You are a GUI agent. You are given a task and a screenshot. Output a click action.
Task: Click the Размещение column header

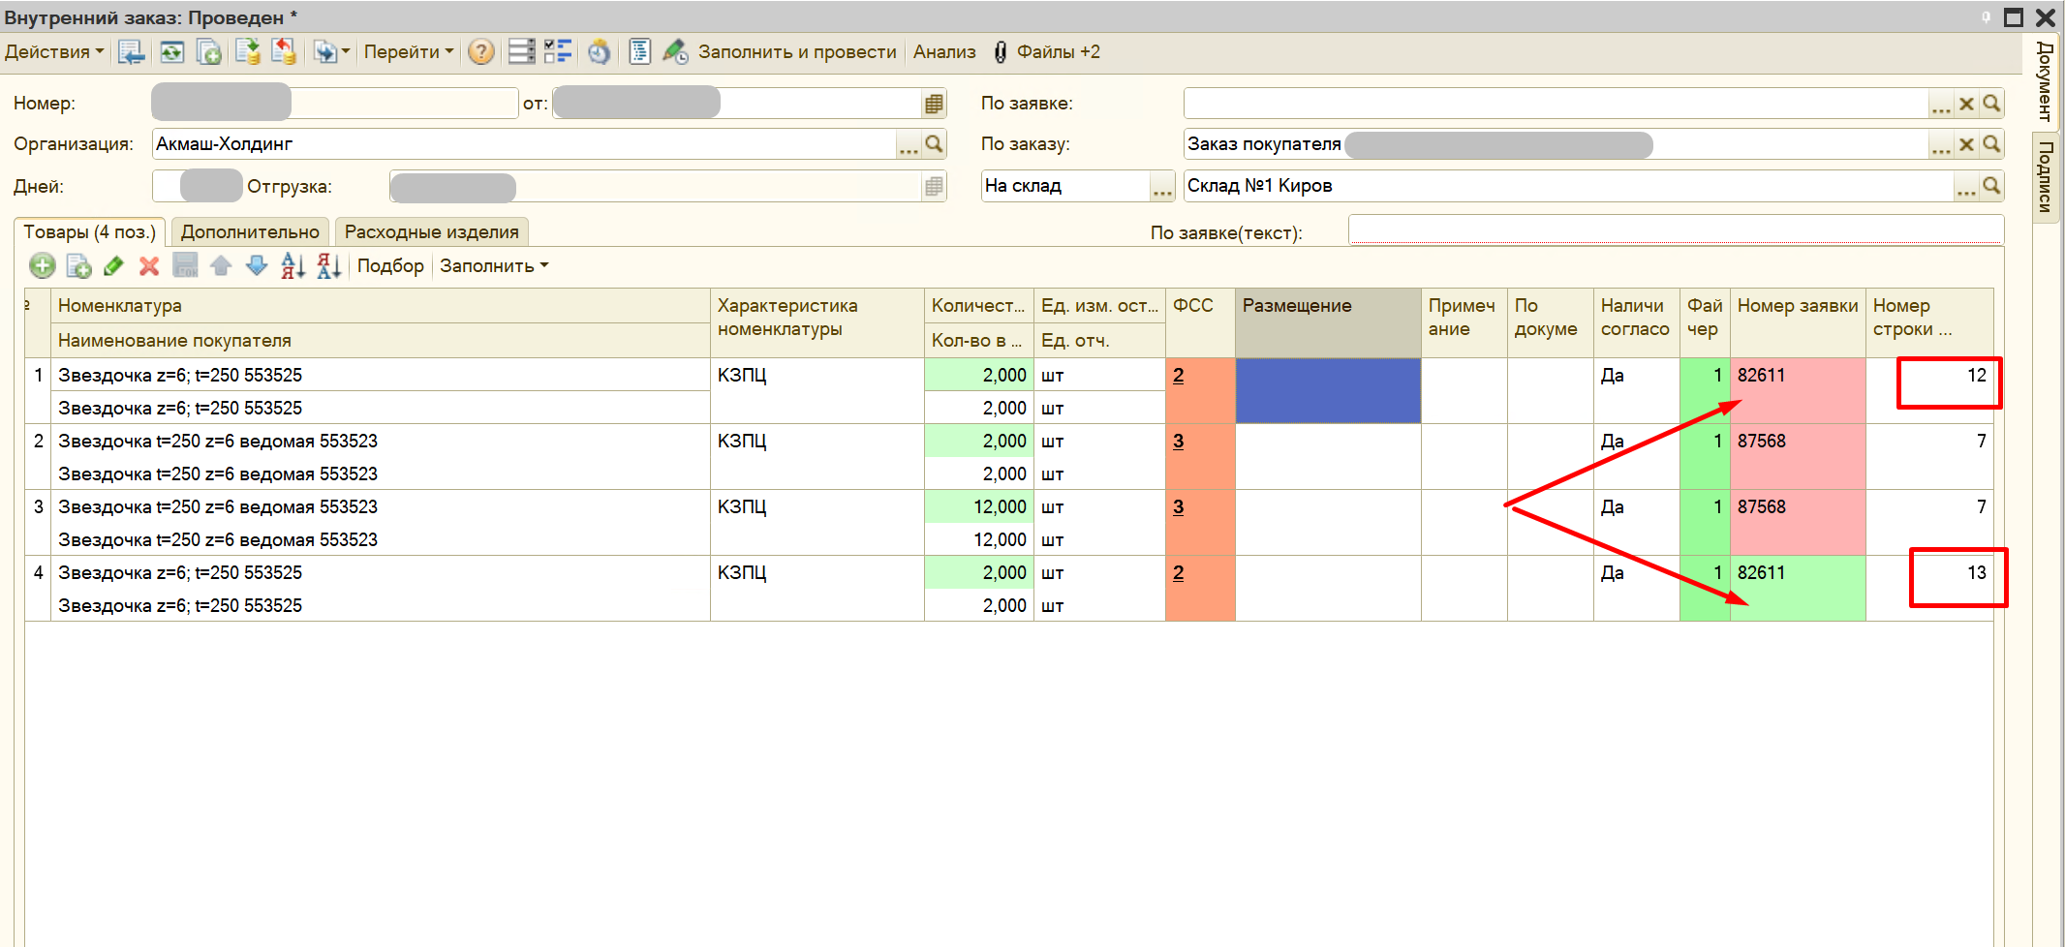coord(1328,323)
